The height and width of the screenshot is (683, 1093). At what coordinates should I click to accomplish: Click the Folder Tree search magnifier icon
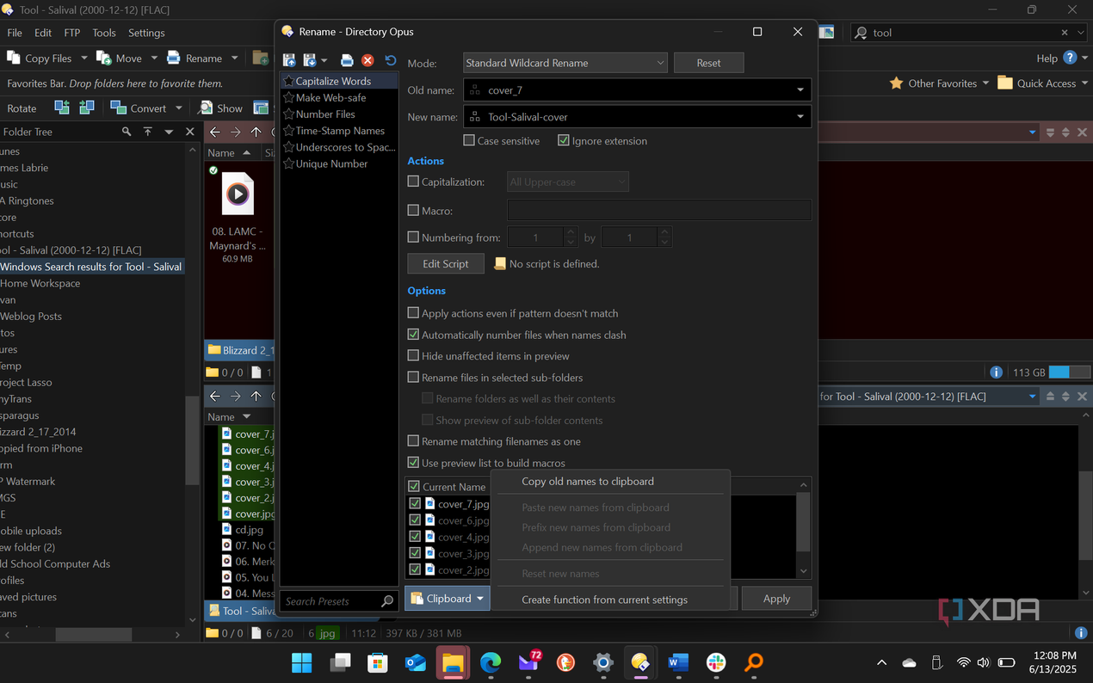127,132
